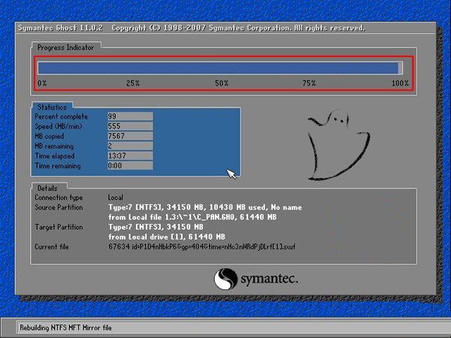Click the 0% progress scale marker

[42, 83]
